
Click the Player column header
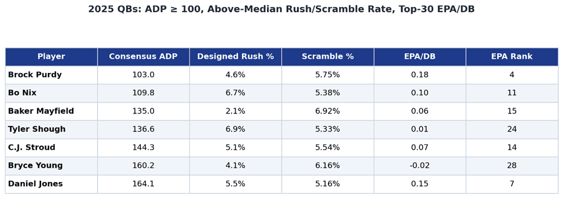point(51,56)
